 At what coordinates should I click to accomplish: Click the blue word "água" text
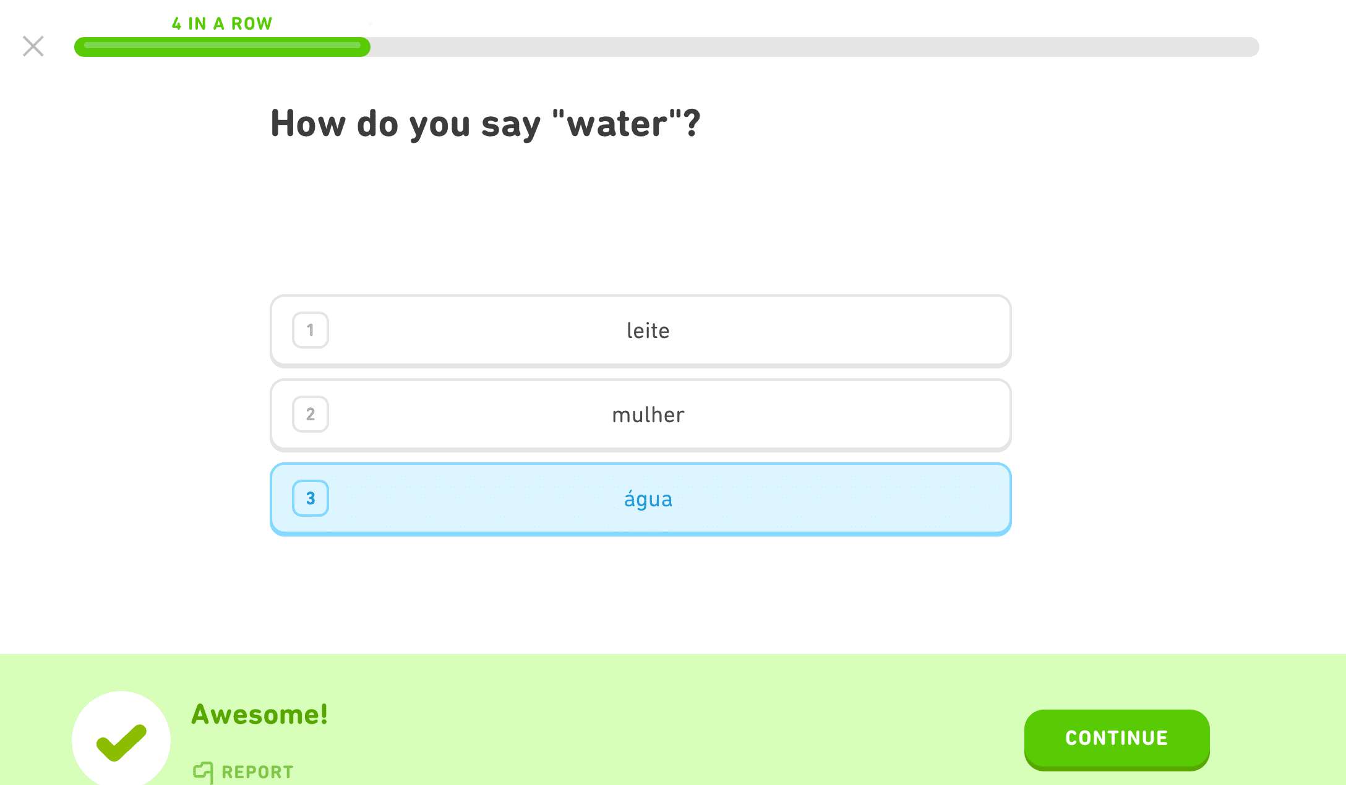coord(648,499)
